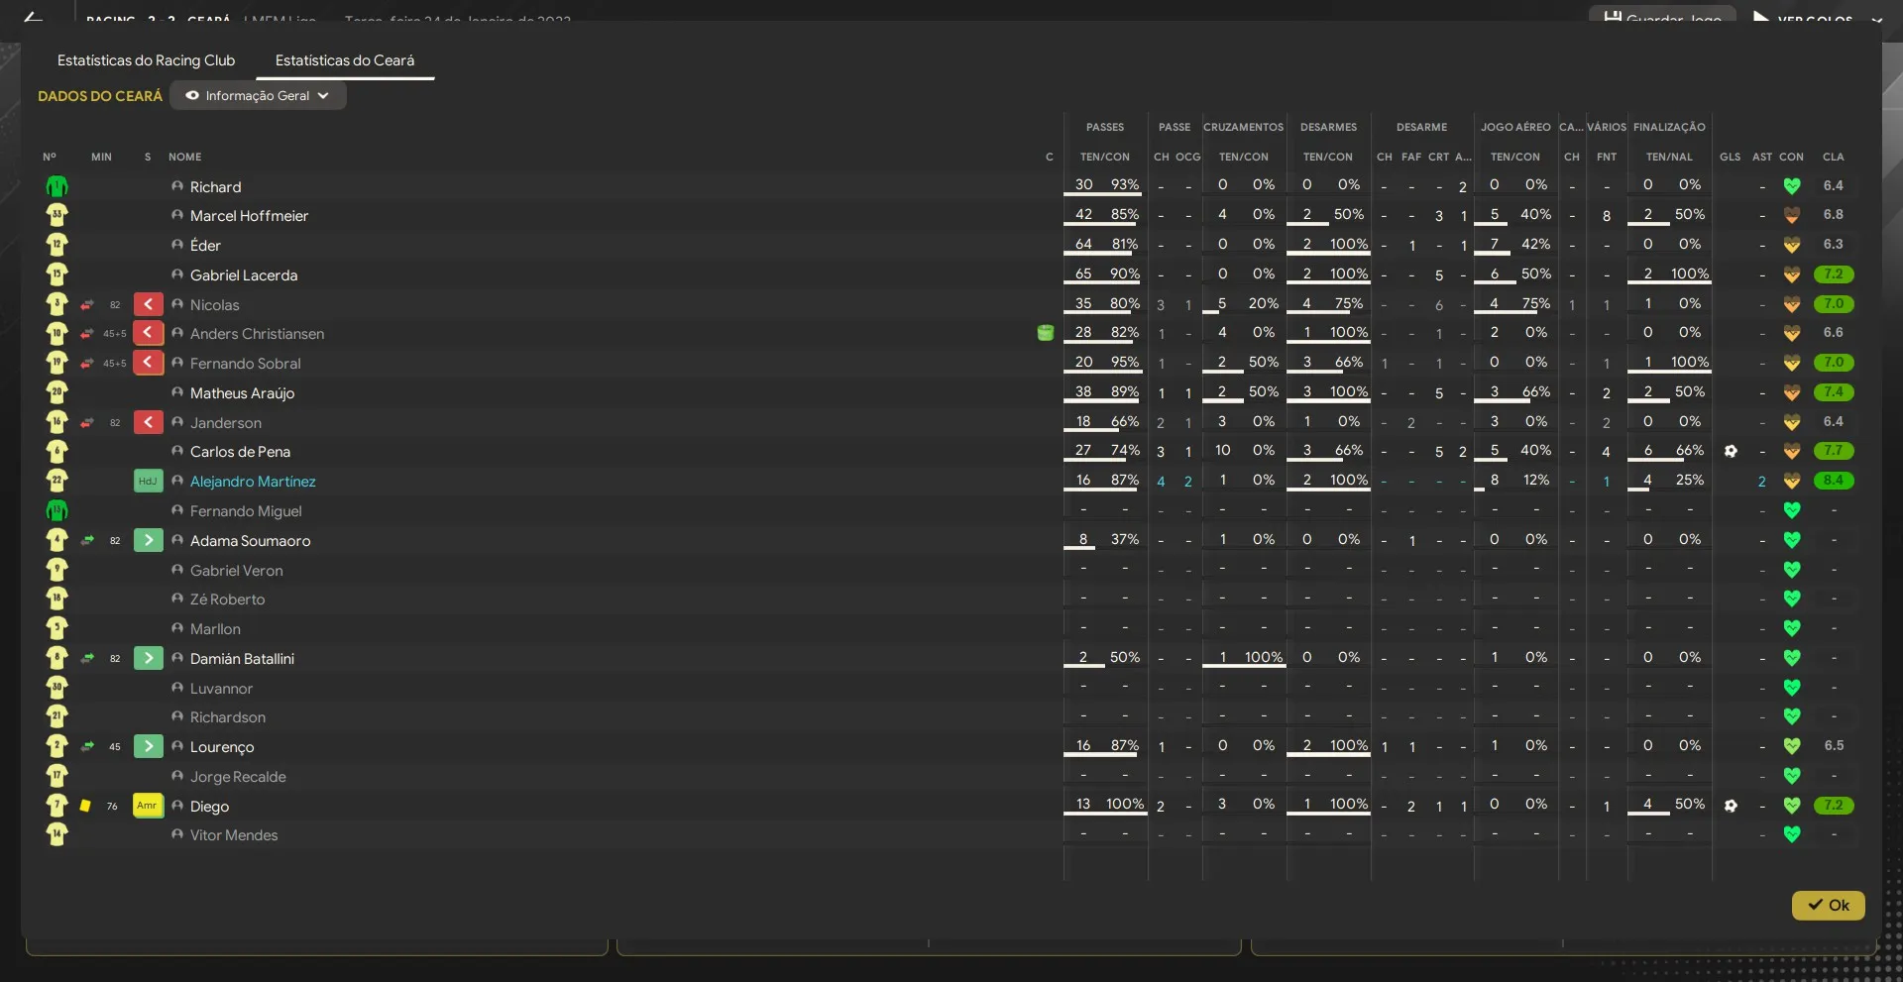The height and width of the screenshot is (982, 1903).
Task: Open Damián Batallini's player name
Action: (242, 659)
